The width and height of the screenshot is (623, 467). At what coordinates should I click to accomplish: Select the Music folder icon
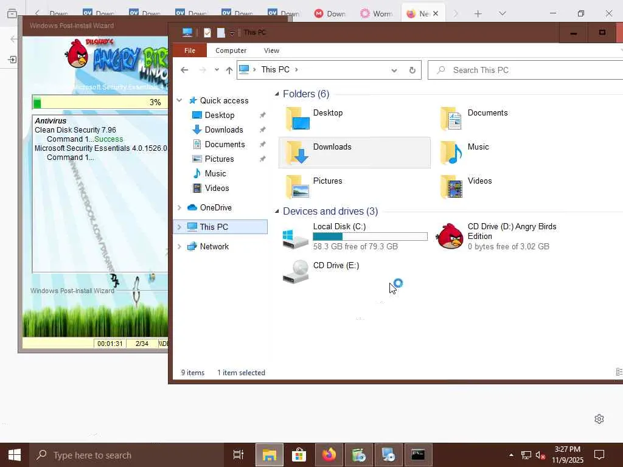[x=452, y=153]
